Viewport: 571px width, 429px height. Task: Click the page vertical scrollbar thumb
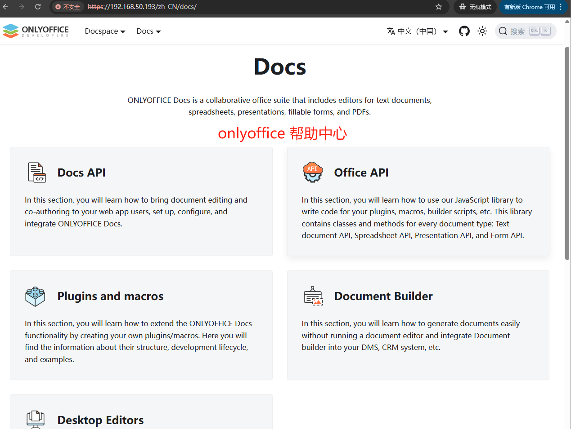[567, 153]
